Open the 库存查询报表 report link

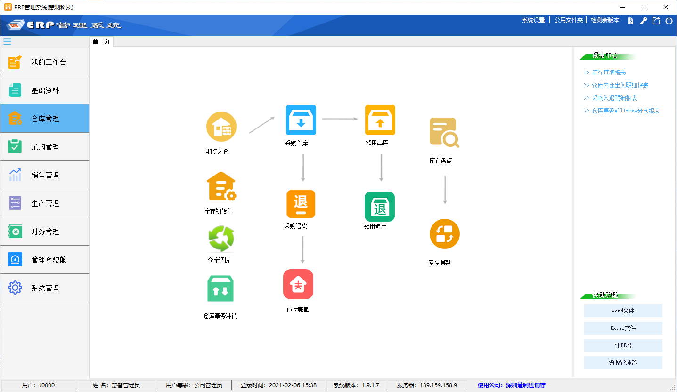[609, 72]
